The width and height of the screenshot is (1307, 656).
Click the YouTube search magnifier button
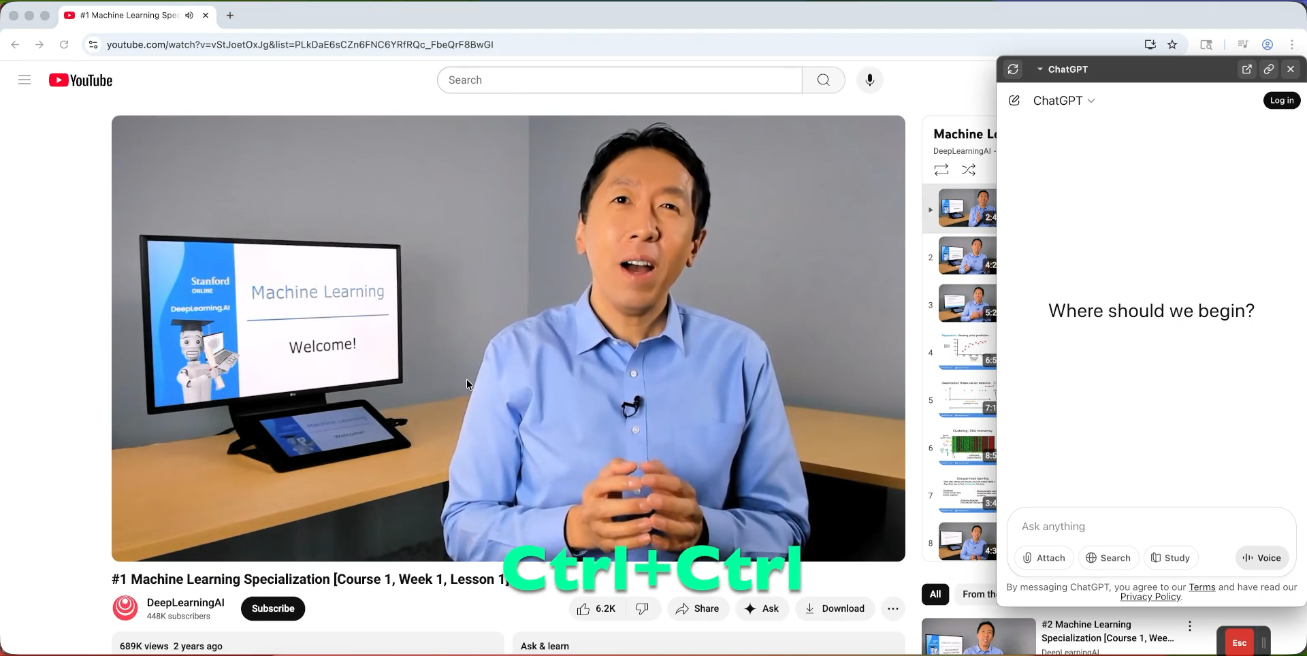click(x=823, y=80)
